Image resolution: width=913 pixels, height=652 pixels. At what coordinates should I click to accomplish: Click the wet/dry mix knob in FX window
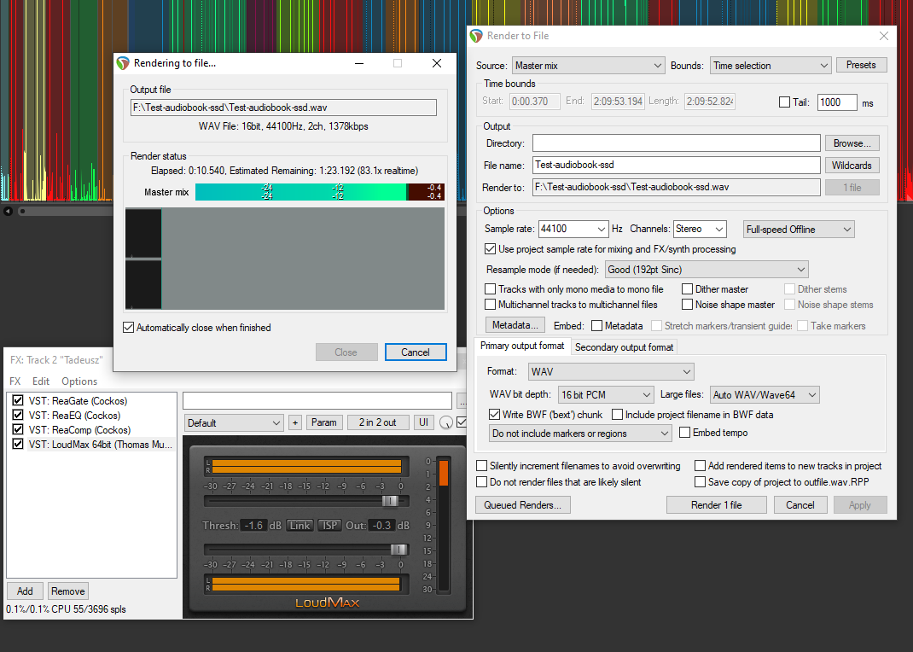click(446, 423)
